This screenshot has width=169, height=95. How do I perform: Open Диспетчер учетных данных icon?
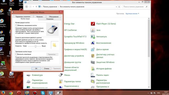pyautogui.click(x=93, y=56)
